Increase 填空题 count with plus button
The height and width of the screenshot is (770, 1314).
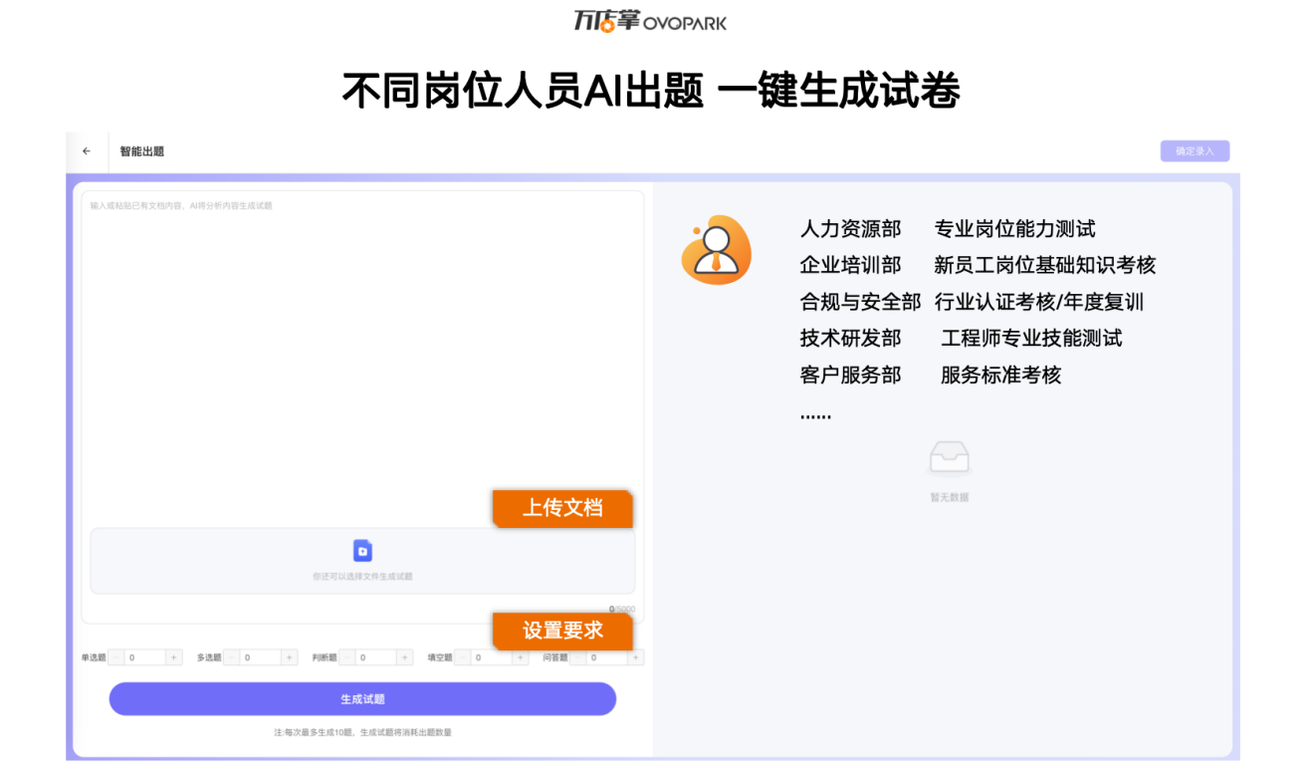point(521,657)
